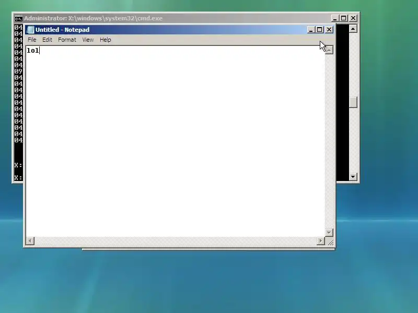
Task: Open the Help menu in Notepad
Action: click(106, 40)
